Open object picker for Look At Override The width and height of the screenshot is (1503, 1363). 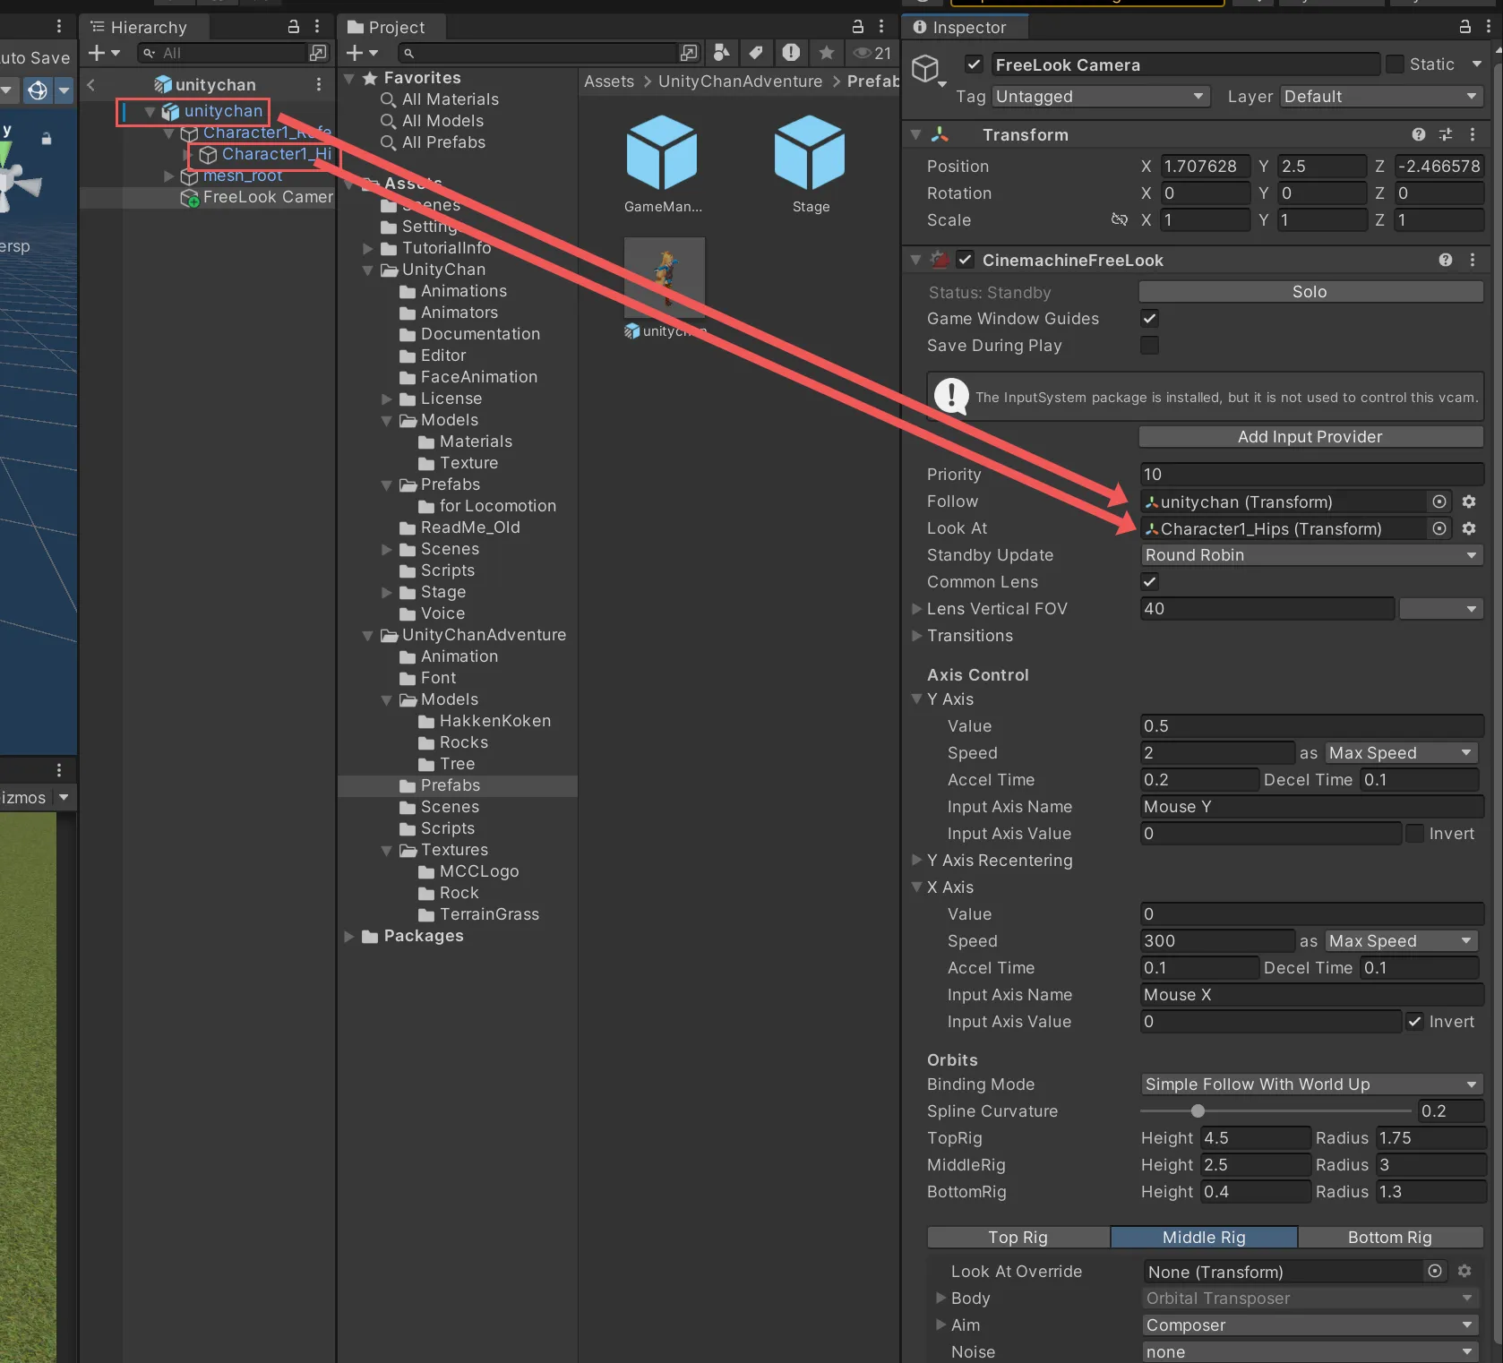pyautogui.click(x=1435, y=1272)
